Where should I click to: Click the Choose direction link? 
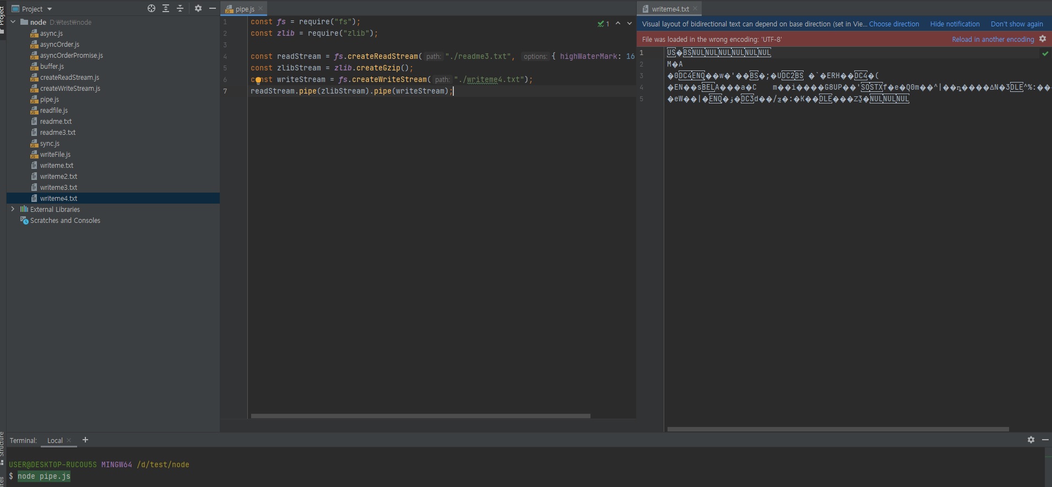(894, 24)
